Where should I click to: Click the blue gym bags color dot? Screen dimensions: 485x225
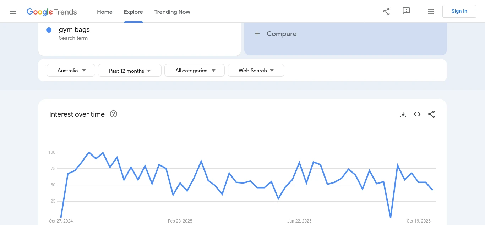pyautogui.click(x=49, y=30)
